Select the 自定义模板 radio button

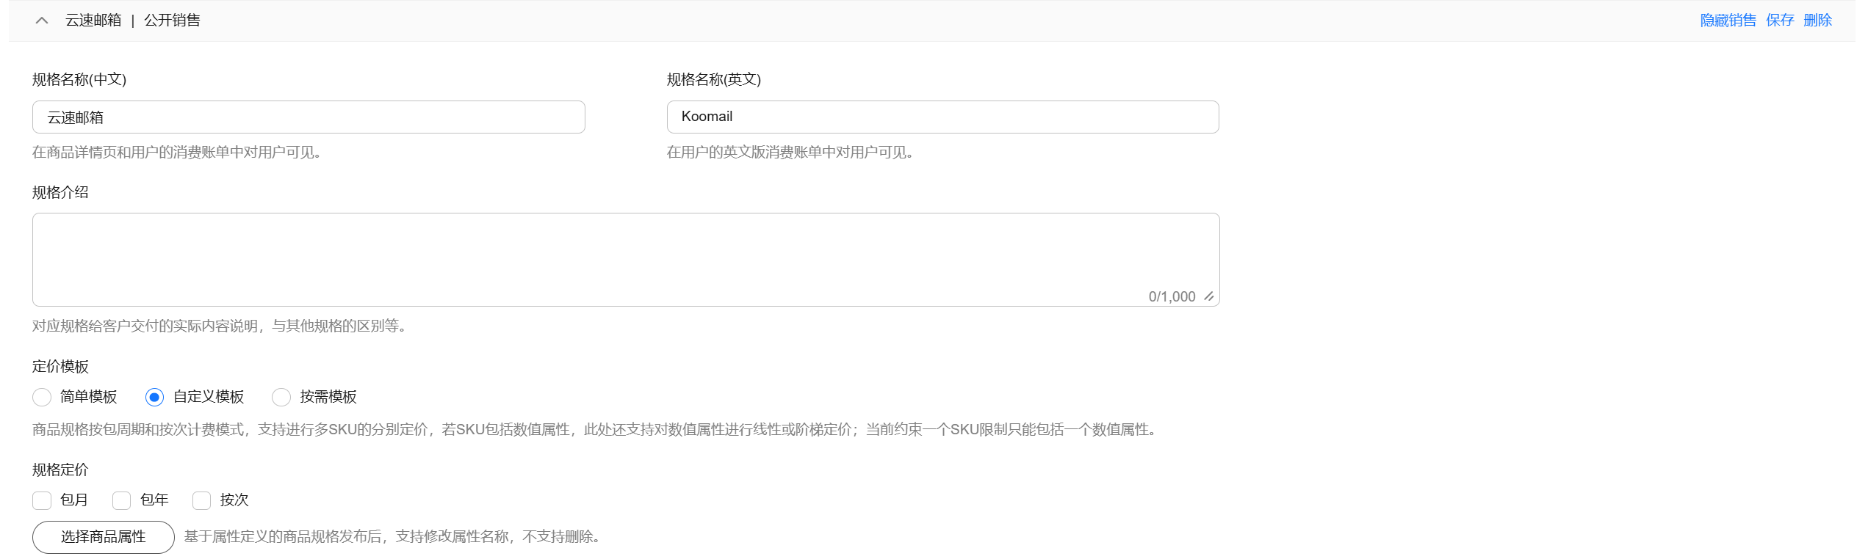pos(154,397)
